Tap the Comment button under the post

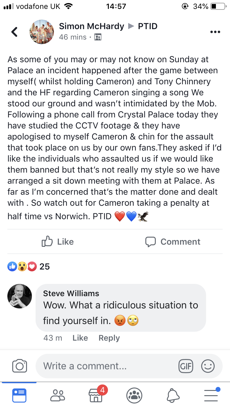tap(173, 242)
